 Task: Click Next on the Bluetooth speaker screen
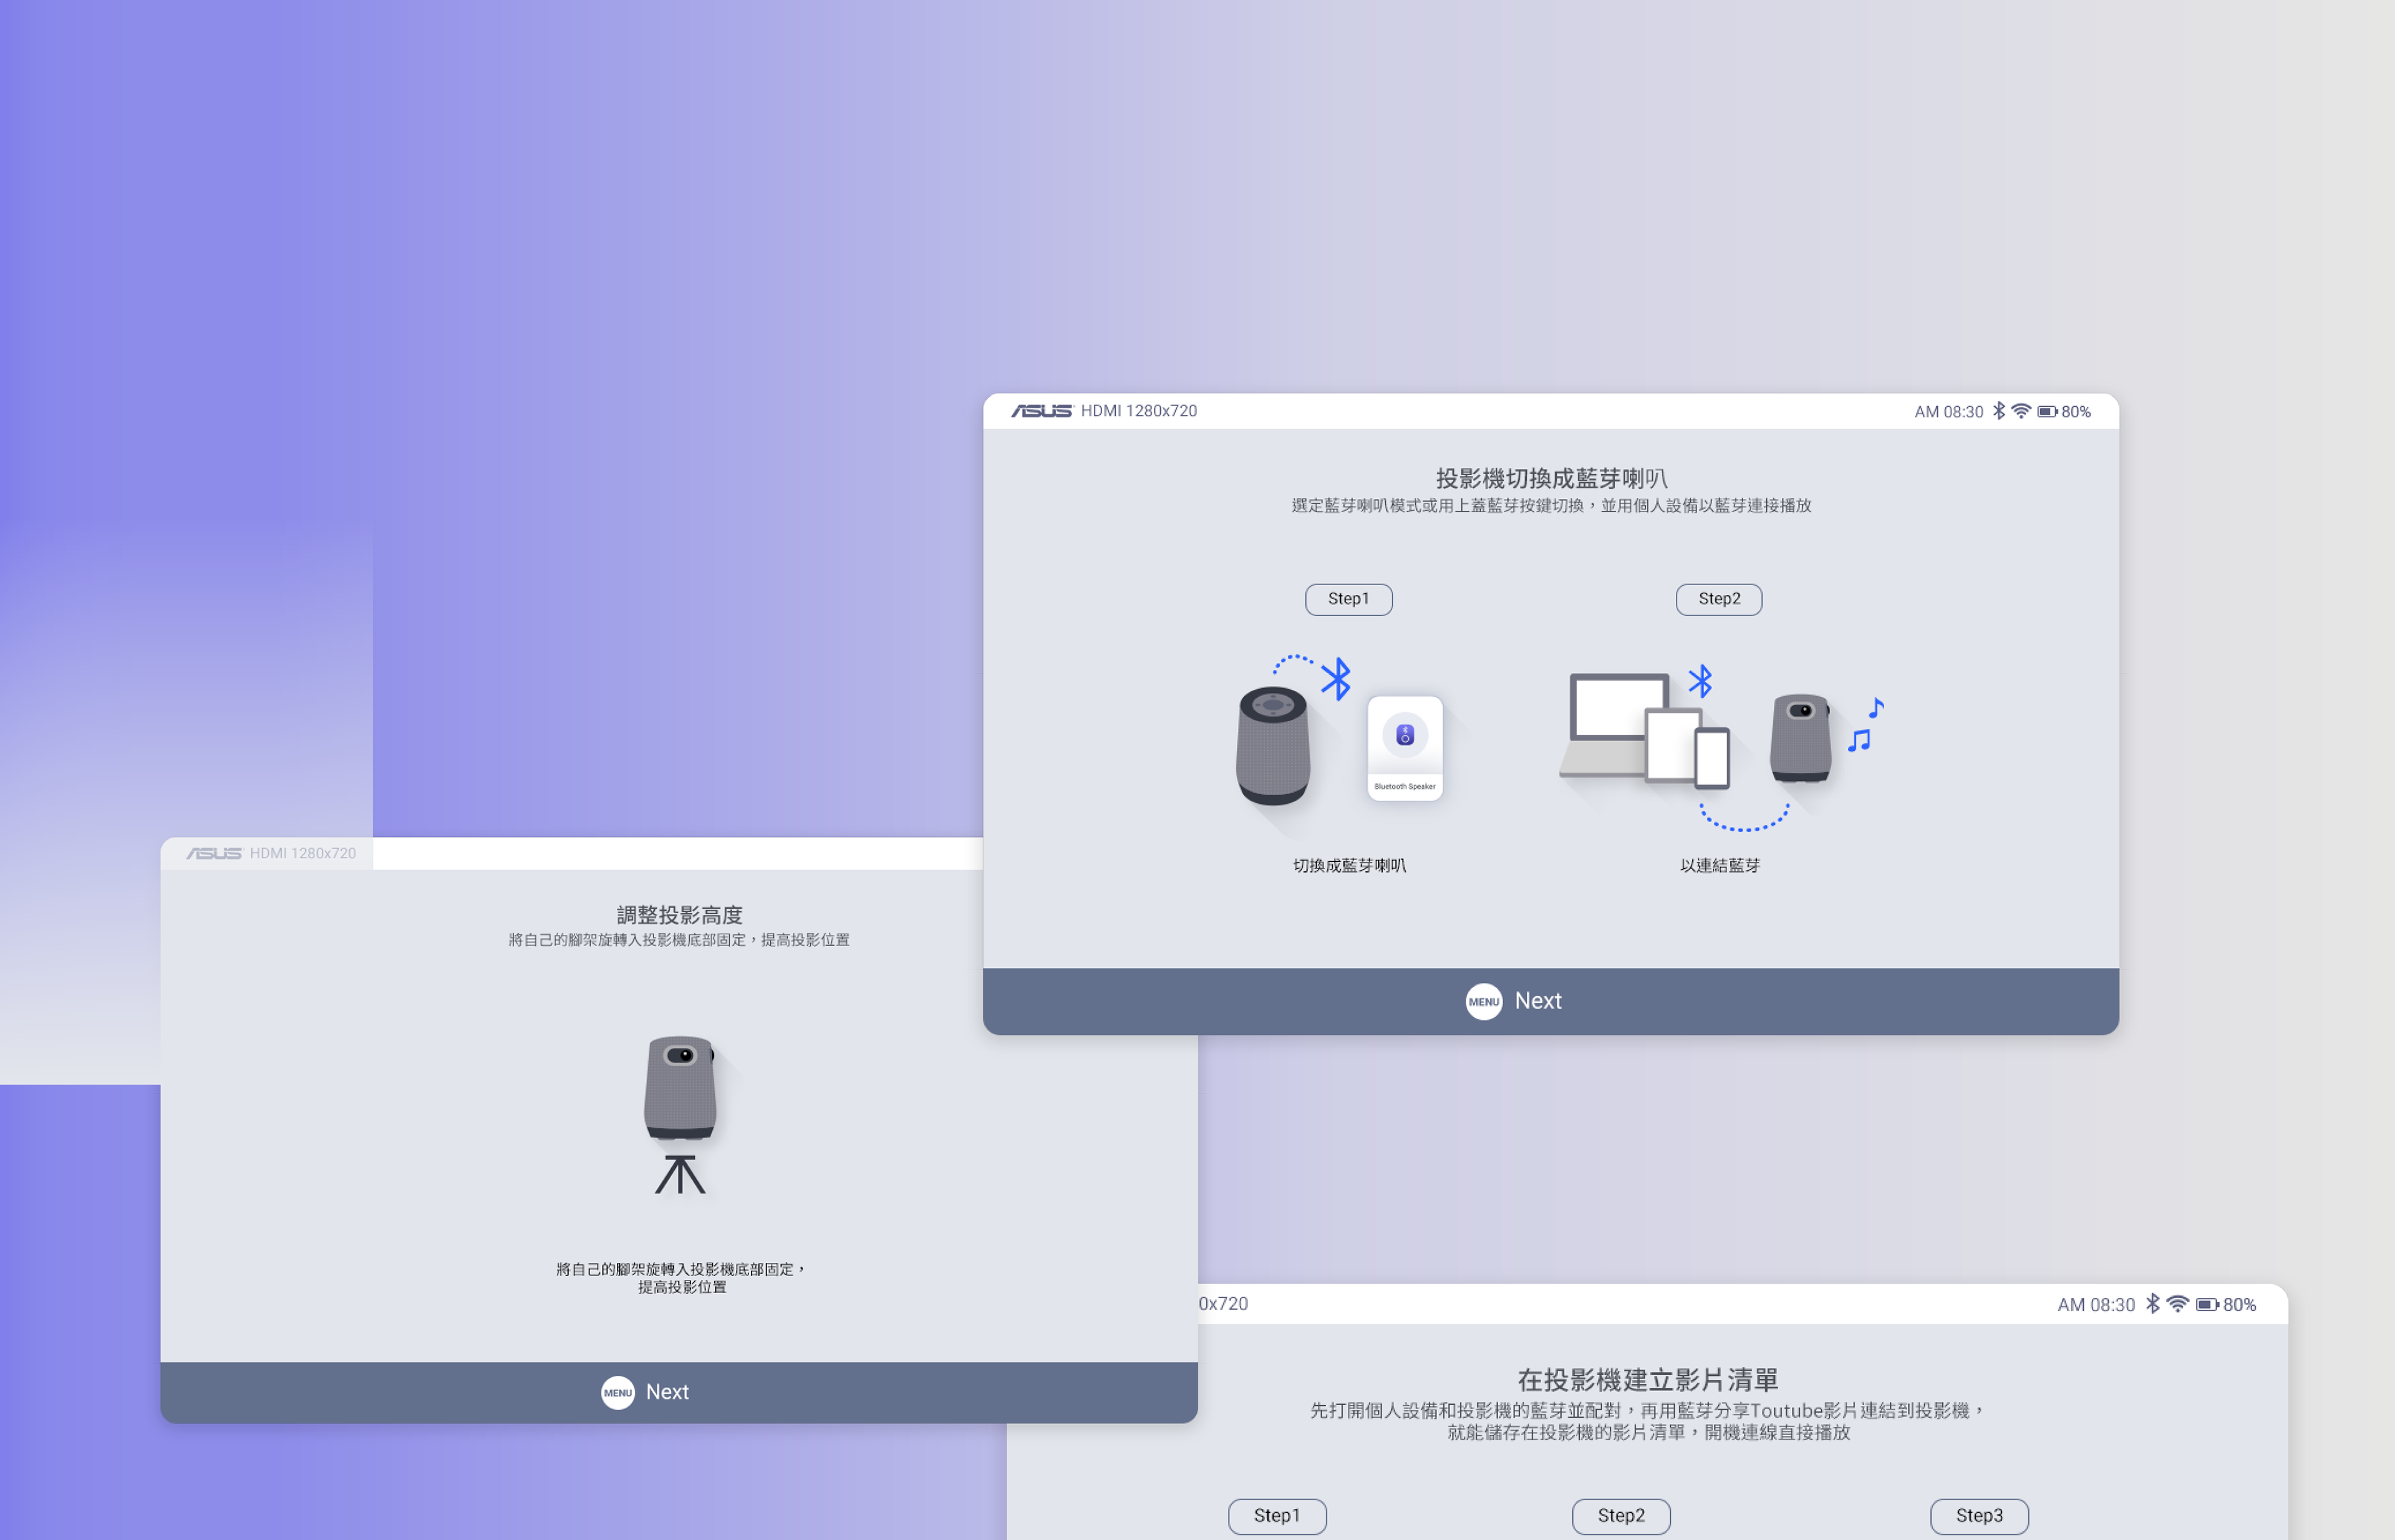(1537, 1001)
